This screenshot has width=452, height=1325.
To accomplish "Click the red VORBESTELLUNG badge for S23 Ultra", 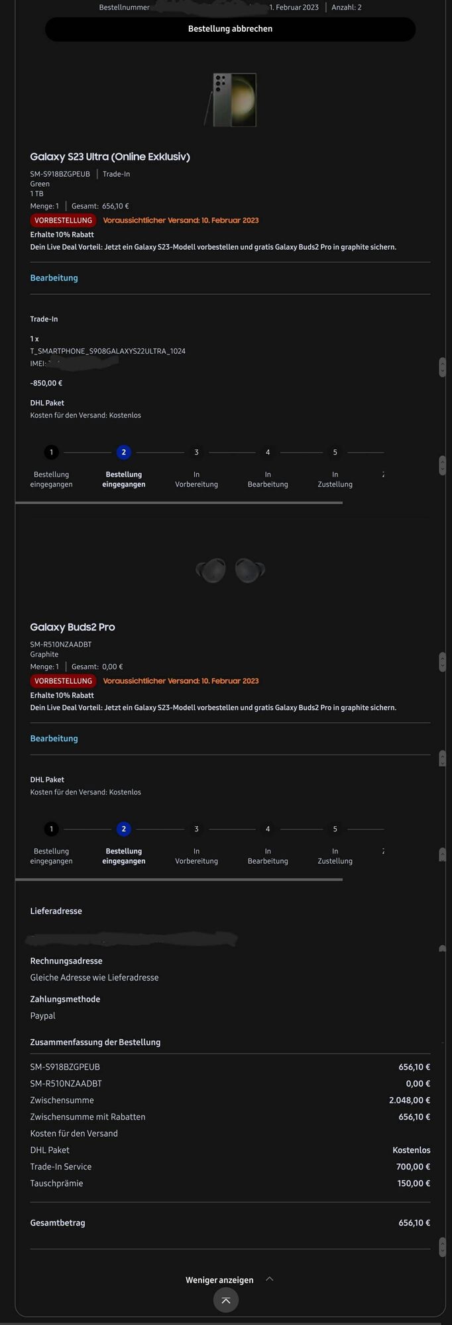I will tap(63, 221).
